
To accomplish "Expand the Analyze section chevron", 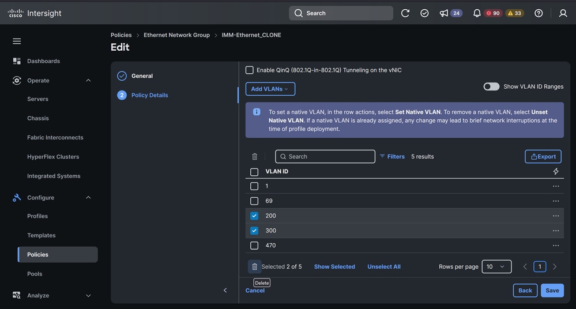I will pyautogui.click(x=89, y=295).
